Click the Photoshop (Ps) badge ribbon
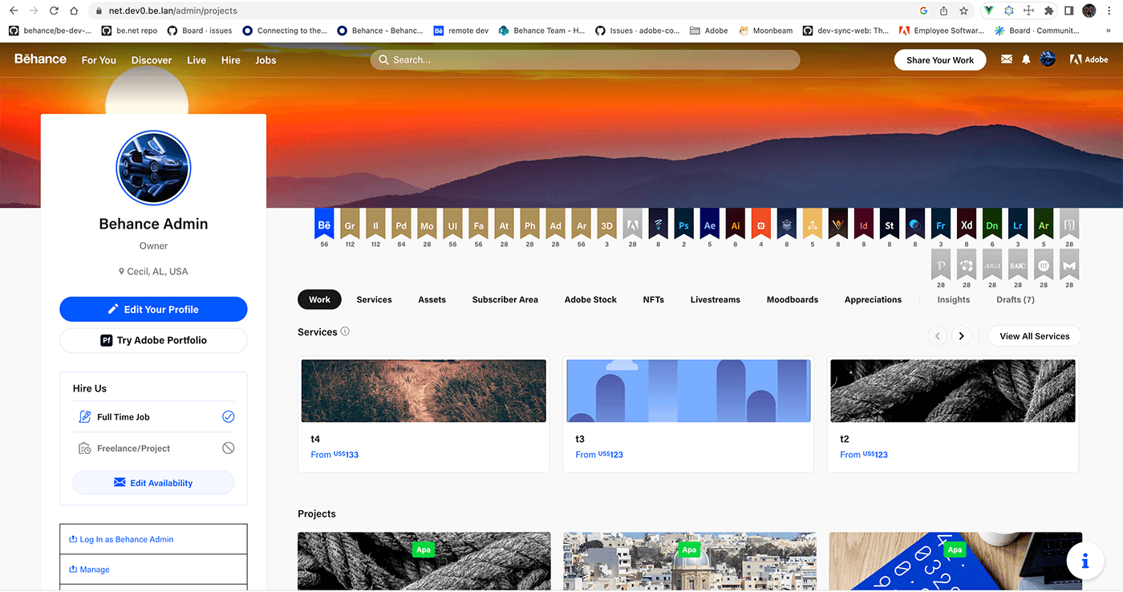1123x592 pixels. [x=683, y=225]
